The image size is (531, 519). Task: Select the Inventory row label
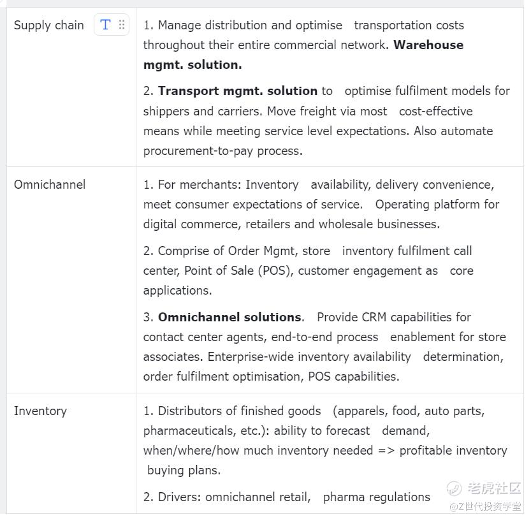click(x=40, y=411)
